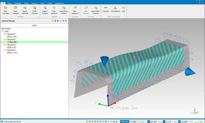Click the Save Active Surface icon
This screenshot has width=205, height=123.
pyautogui.click(x=64, y=8)
